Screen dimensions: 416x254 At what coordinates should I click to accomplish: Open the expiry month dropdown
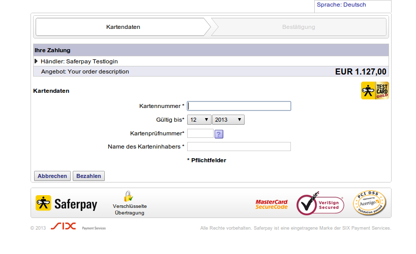click(199, 120)
